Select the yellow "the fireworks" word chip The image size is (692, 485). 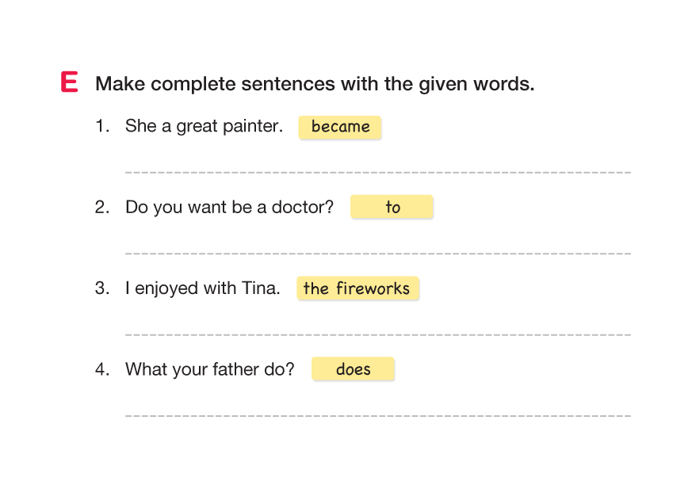(357, 288)
